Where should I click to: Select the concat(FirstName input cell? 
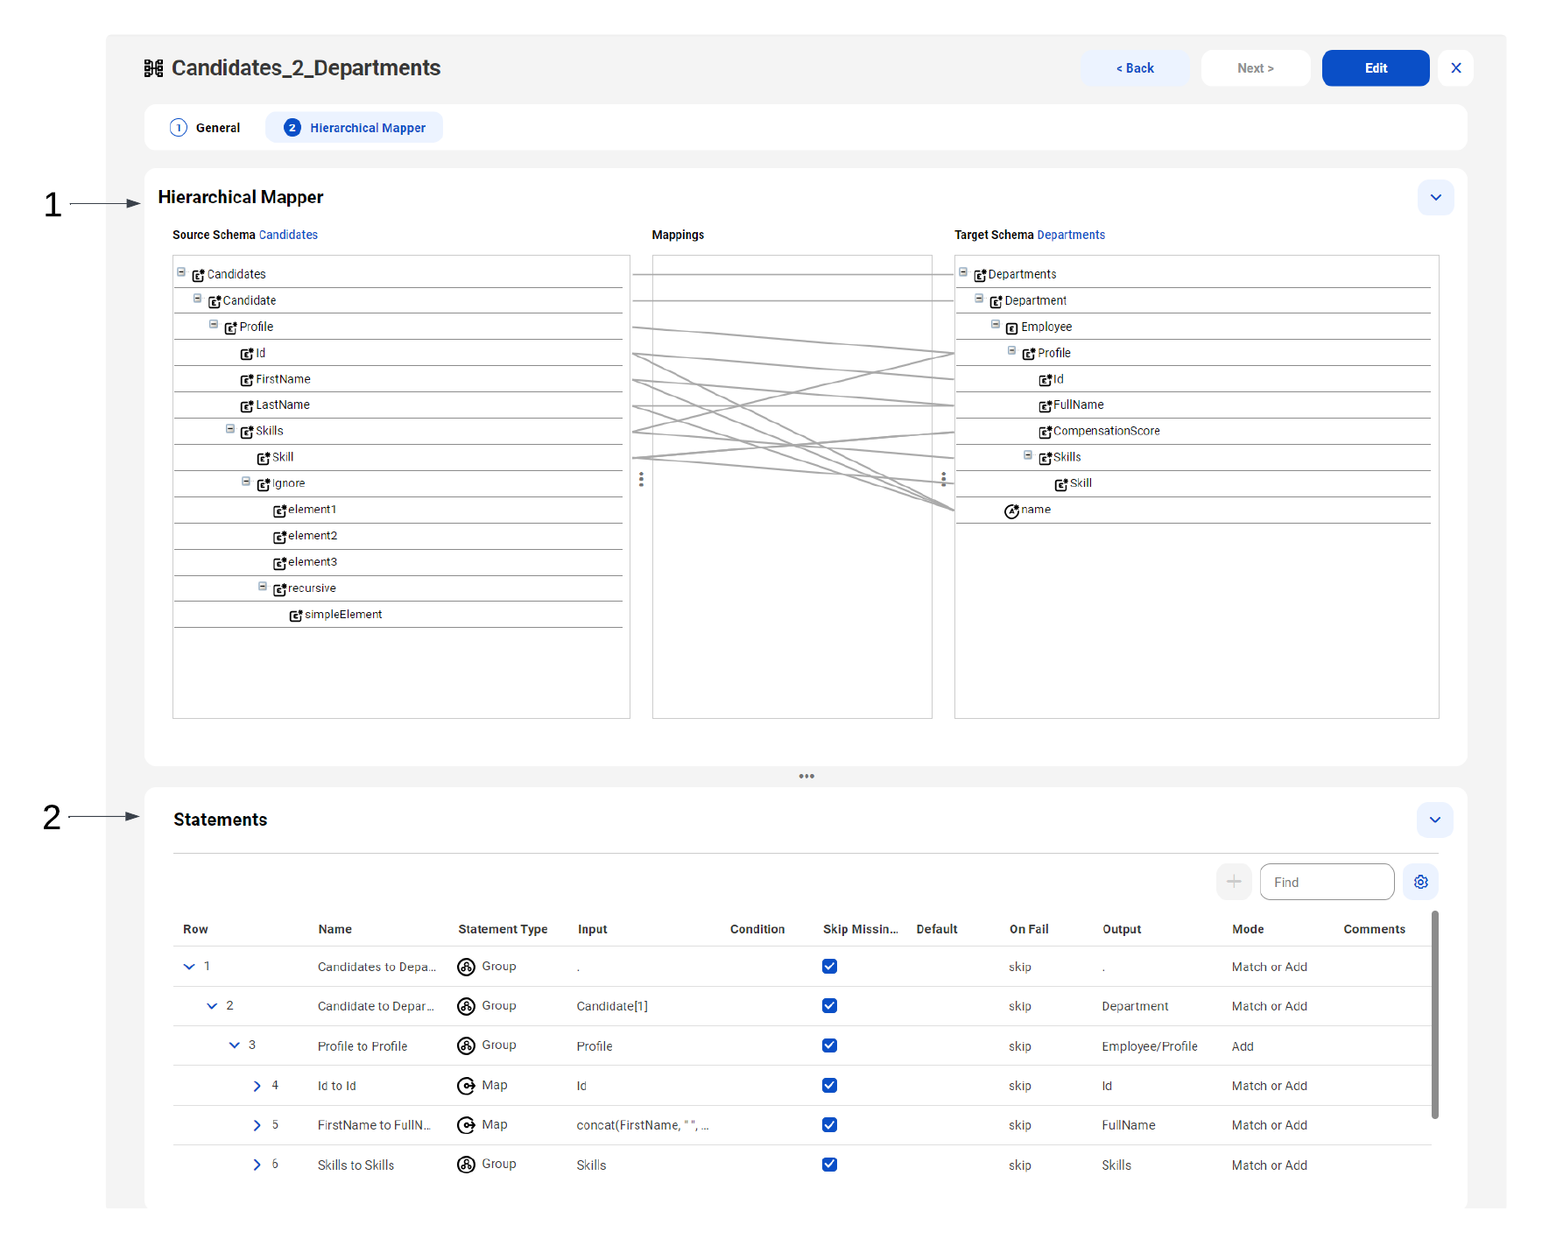[x=643, y=1125]
